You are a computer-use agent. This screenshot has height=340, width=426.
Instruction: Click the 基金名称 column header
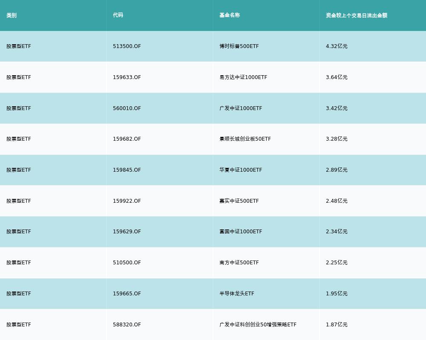click(230, 15)
